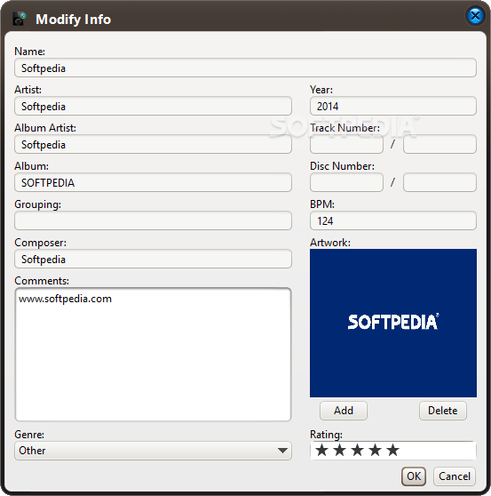Confirm changes with the OK button
The image size is (491, 496).
(x=414, y=476)
